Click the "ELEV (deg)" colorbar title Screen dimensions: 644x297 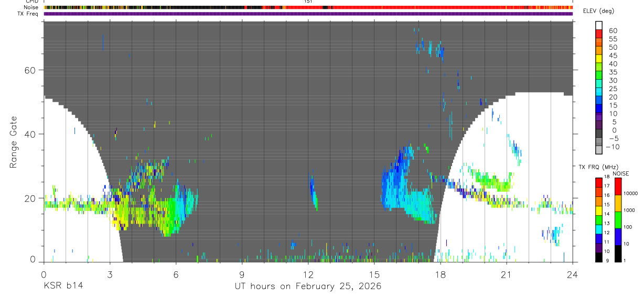[599, 12]
